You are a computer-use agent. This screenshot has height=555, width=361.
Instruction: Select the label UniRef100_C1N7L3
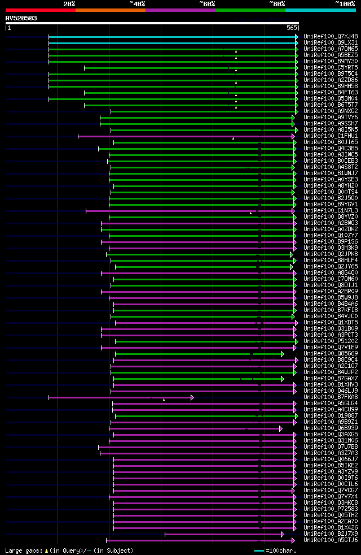331,210
